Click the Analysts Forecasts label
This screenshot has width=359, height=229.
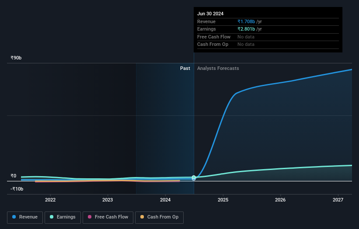pos(218,69)
